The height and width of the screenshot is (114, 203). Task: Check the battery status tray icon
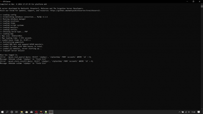(x=183, y=112)
